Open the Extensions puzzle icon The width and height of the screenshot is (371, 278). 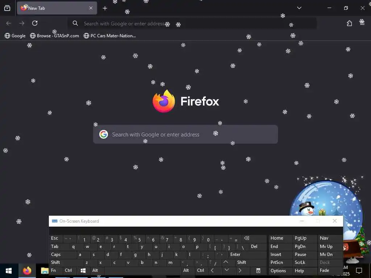pos(349,23)
